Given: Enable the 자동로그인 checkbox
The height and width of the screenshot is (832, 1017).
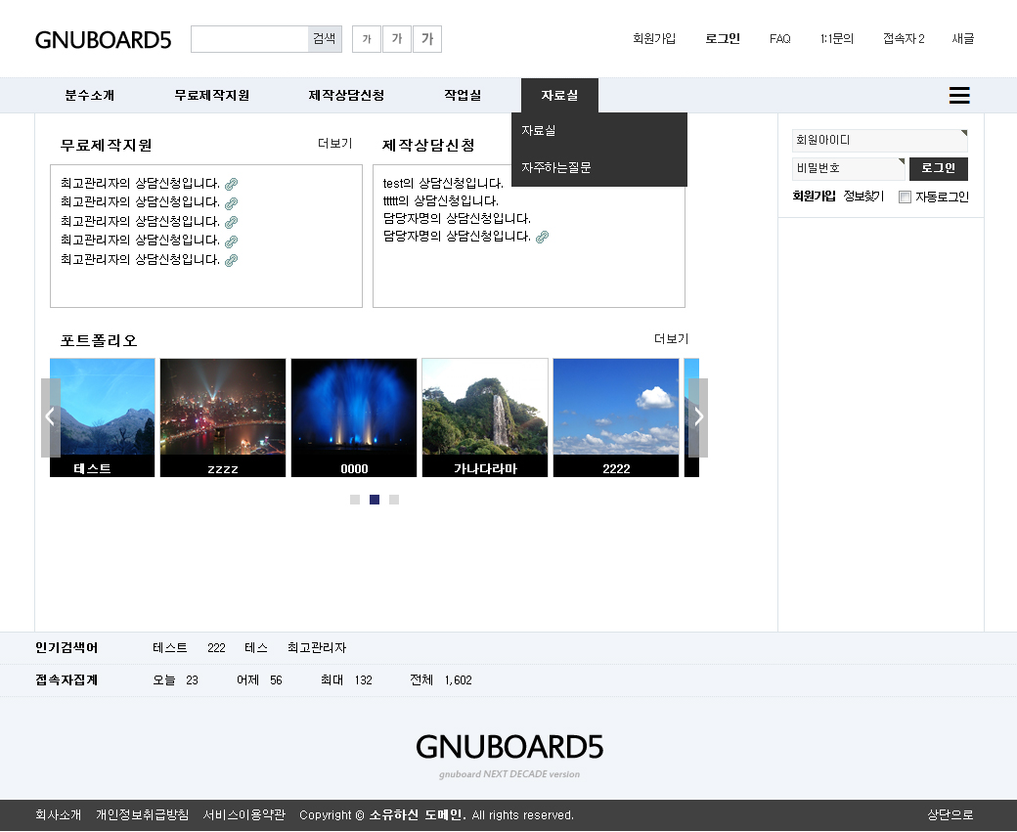Looking at the screenshot, I should [905, 197].
